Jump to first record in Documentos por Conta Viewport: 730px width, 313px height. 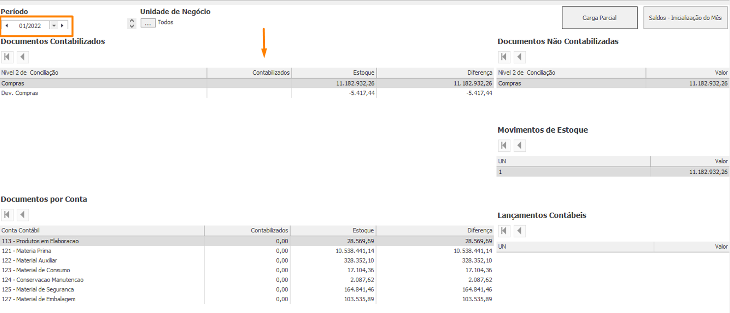[x=7, y=215]
